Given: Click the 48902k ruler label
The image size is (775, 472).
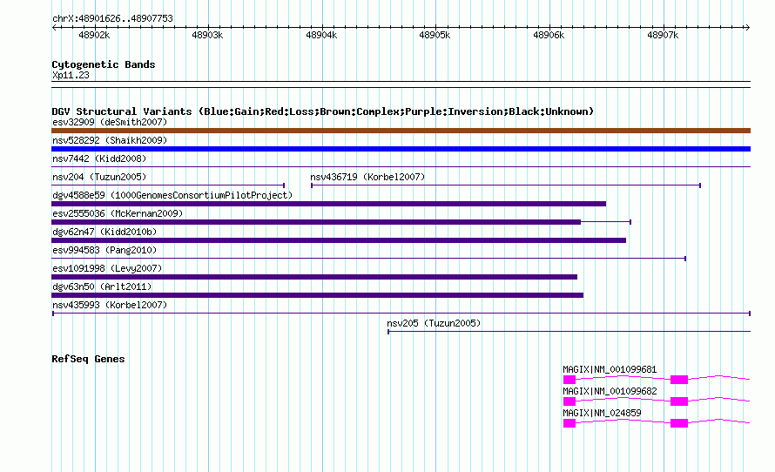Looking at the screenshot, I should [94, 35].
